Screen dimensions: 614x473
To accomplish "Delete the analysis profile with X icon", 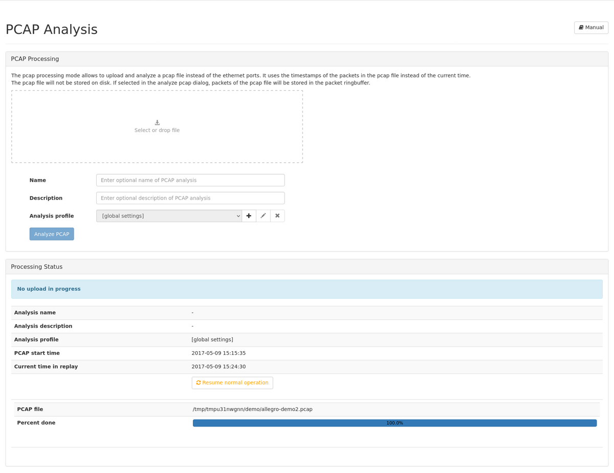I will [x=277, y=216].
